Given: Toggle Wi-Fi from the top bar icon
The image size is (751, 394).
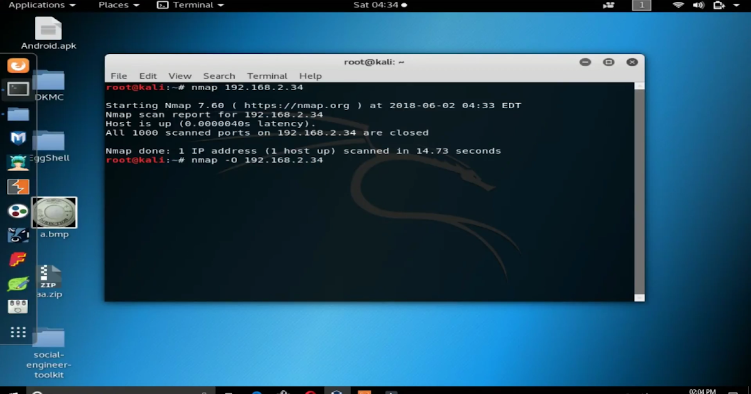Looking at the screenshot, I should [x=678, y=5].
